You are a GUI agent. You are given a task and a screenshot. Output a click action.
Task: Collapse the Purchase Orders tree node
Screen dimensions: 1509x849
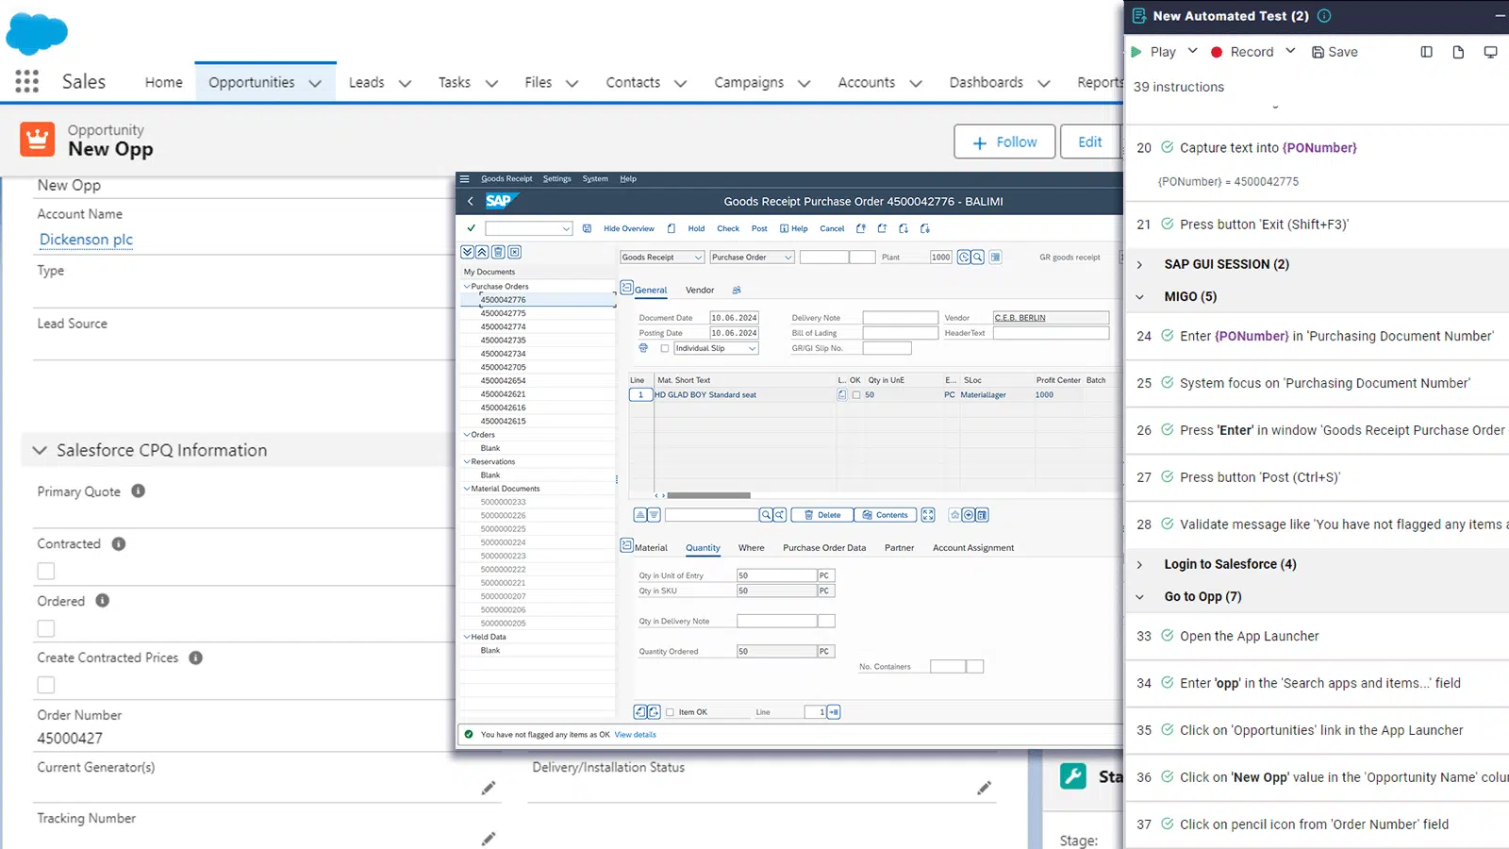[466, 286]
